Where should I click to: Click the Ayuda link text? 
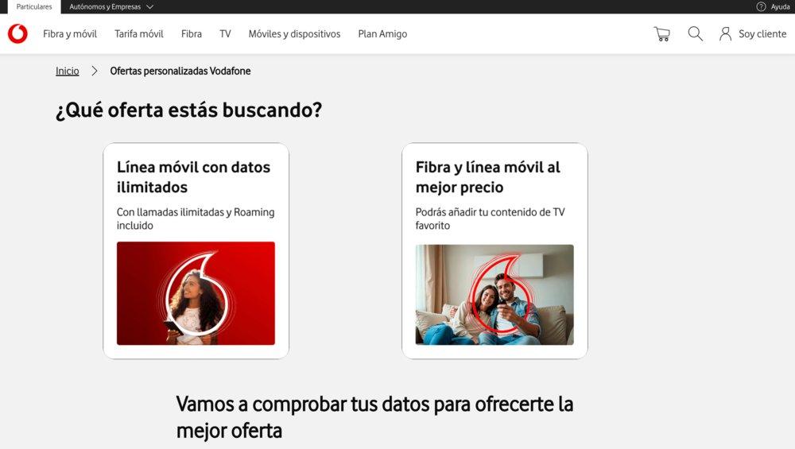click(781, 6)
